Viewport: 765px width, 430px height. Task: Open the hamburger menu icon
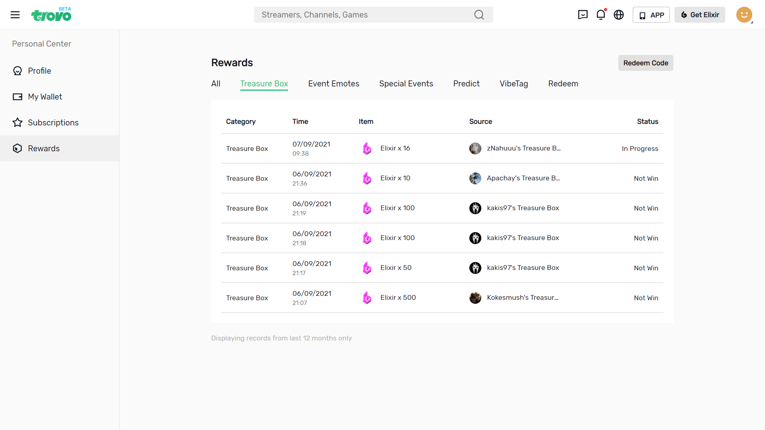15,15
